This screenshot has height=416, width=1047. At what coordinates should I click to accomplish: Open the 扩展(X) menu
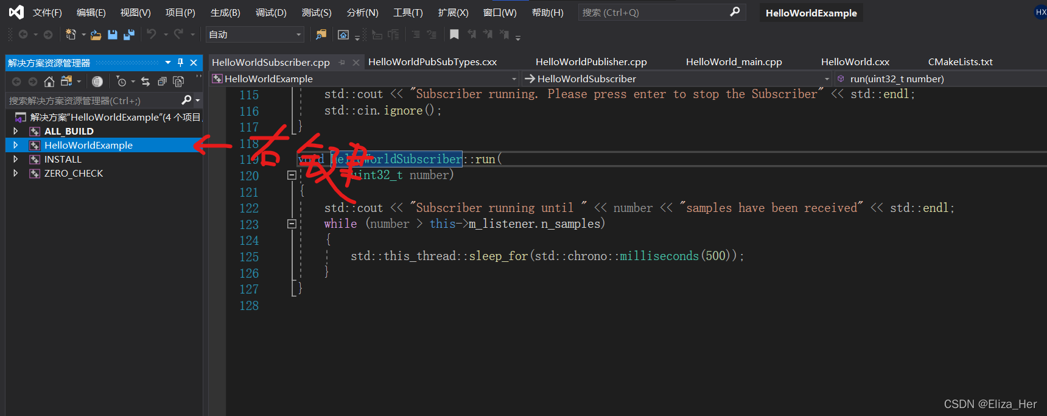point(453,12)
